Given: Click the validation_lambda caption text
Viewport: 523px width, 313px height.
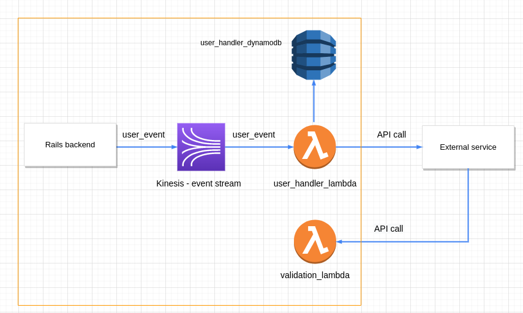Looking at the screenshot, I should pos(315,275).
